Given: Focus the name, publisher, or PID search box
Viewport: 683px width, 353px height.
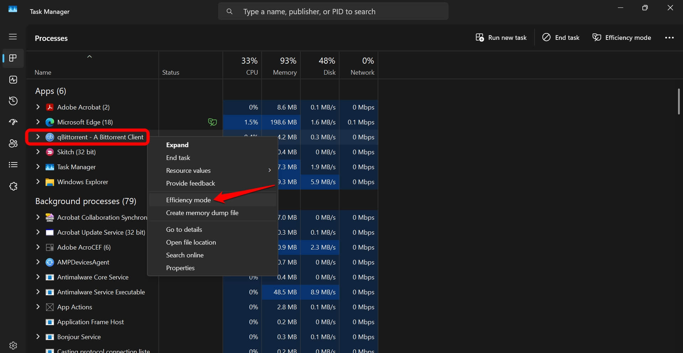Looking at the screenshot, I should coord(333,11).
